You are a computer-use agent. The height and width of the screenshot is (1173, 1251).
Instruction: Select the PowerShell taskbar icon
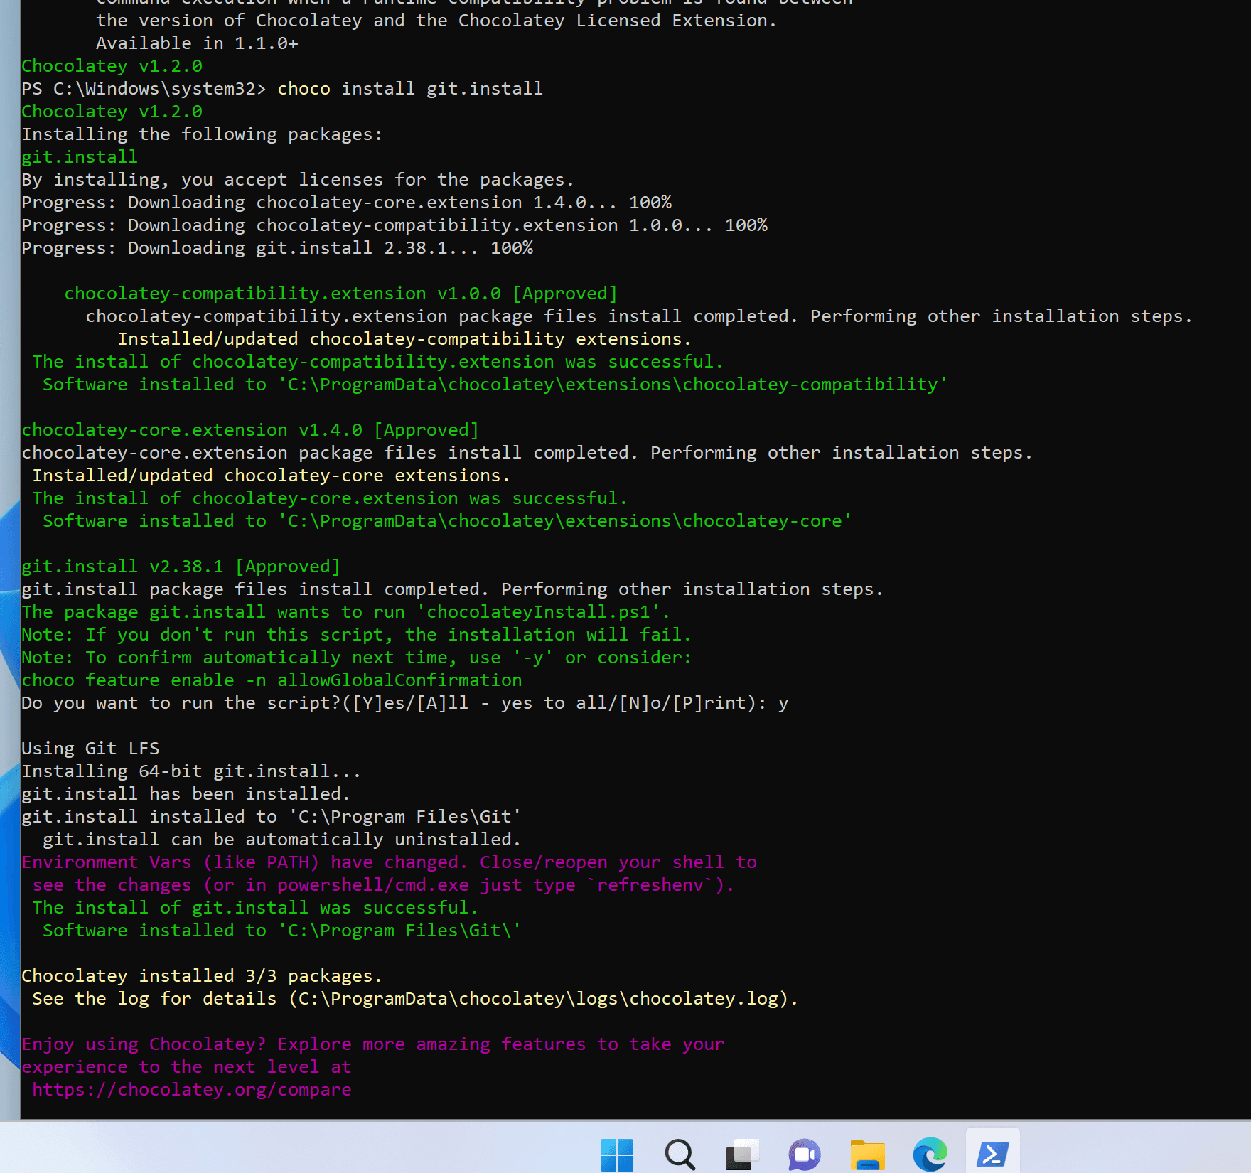point(992,1153)
